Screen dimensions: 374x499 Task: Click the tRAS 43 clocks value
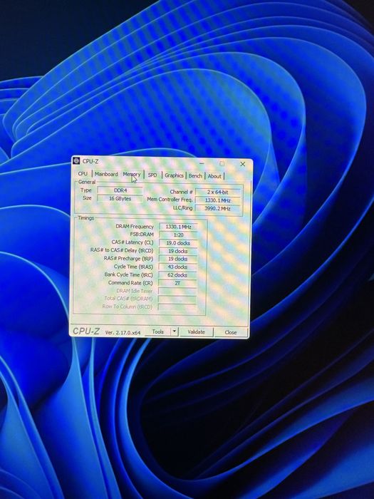177,267
